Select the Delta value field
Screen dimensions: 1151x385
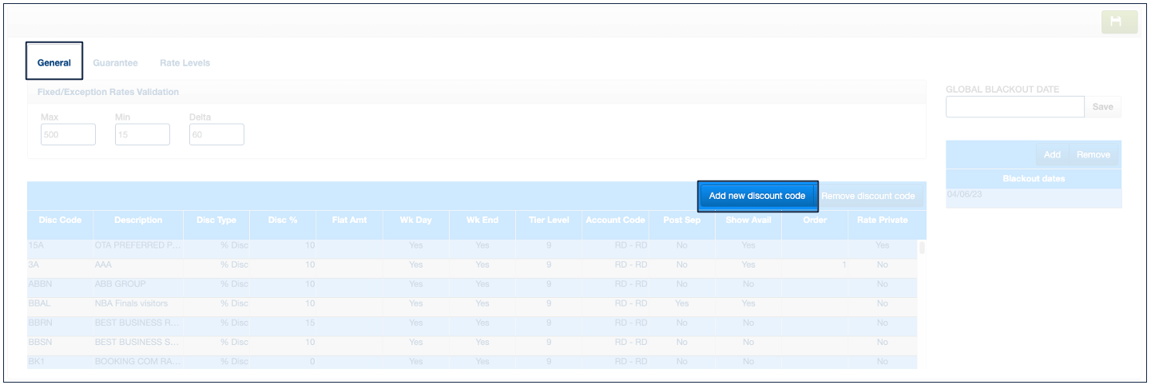(x=216, y=135)
